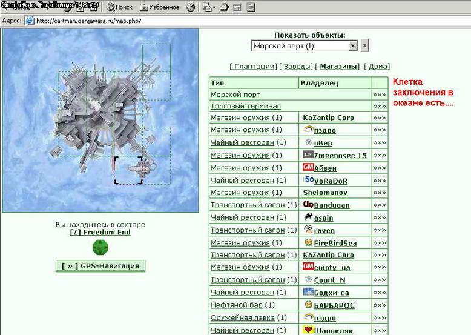Click the printer icon in toolbar
The image size is (471, 335).
click(224, 7)
